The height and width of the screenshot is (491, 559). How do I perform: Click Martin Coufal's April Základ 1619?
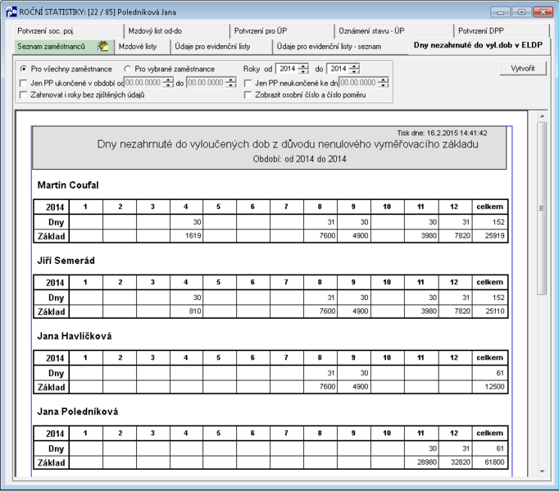point(193,236)
